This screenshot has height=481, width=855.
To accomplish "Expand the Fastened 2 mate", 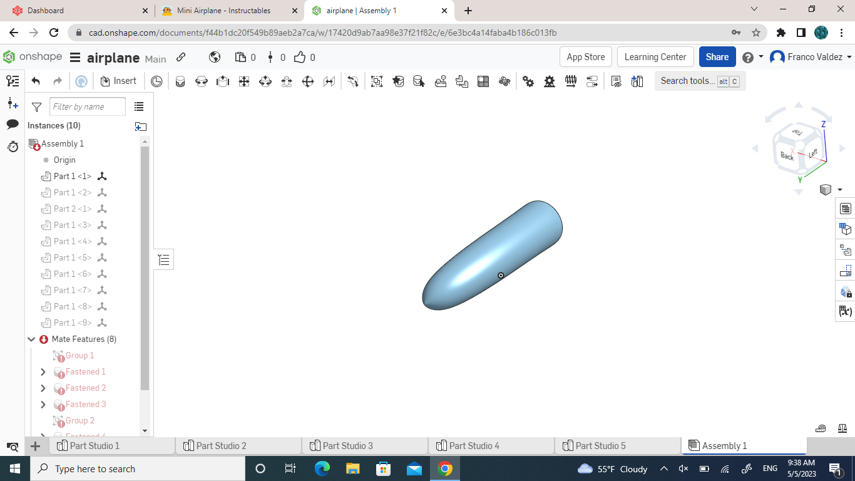I will pos(43,388).
